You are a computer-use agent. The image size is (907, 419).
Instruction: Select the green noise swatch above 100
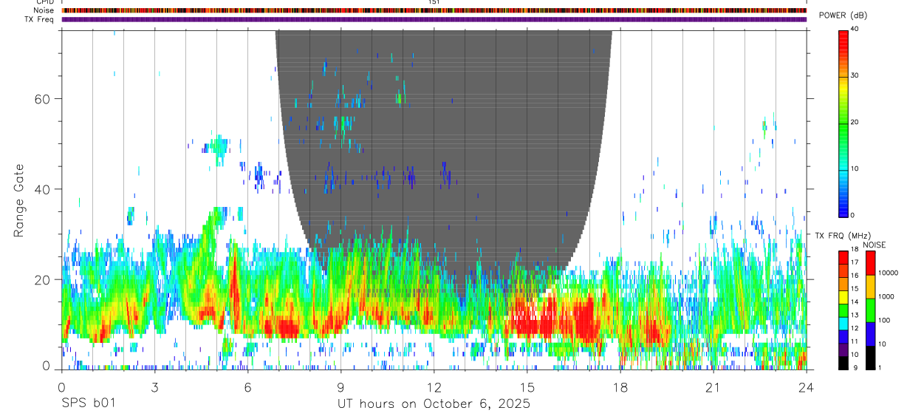[x=869, y=310]
